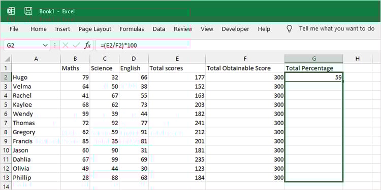Switch to the Insert tab
This screenshot has height=190, width=381.
pos(62,29)
